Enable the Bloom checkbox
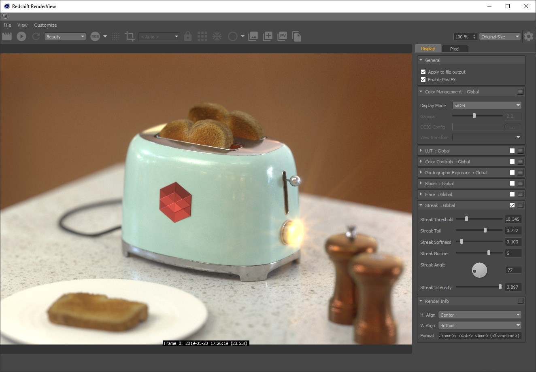Screen dimensions: 536x372 coord(512,183)
